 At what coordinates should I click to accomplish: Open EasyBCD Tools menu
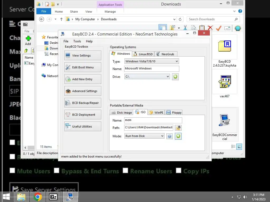[77, 41]
